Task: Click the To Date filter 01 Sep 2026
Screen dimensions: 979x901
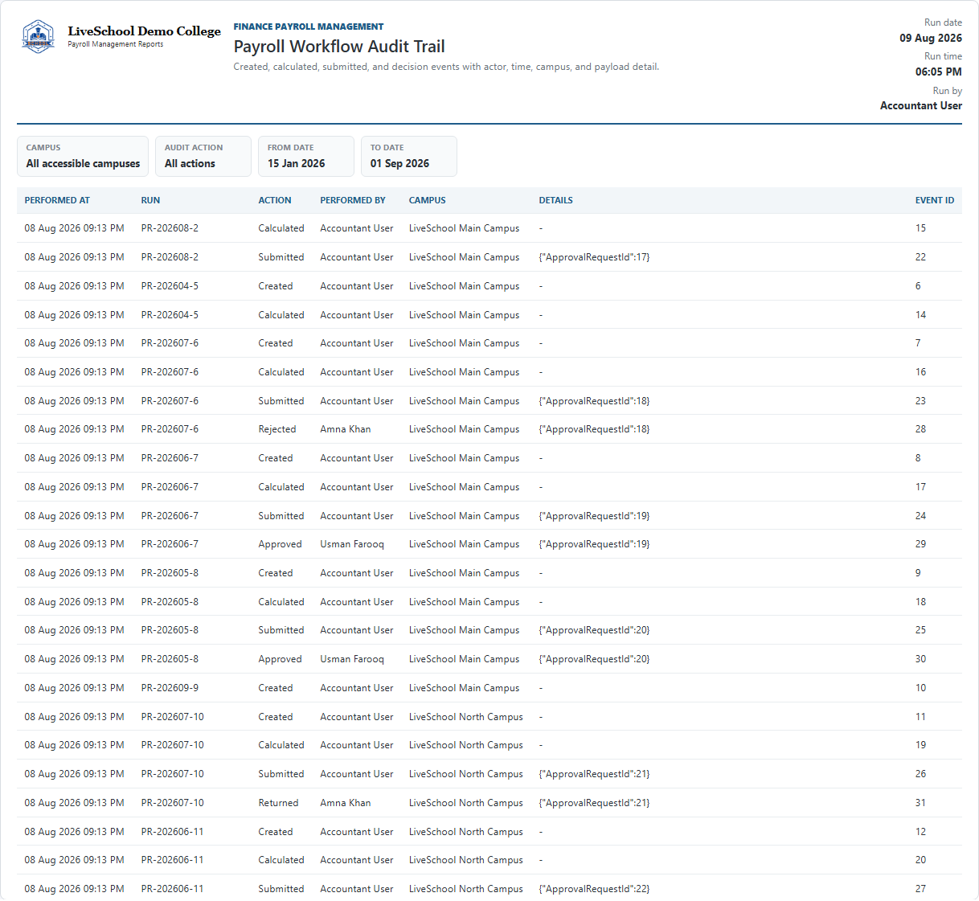Action: [409, 156]
